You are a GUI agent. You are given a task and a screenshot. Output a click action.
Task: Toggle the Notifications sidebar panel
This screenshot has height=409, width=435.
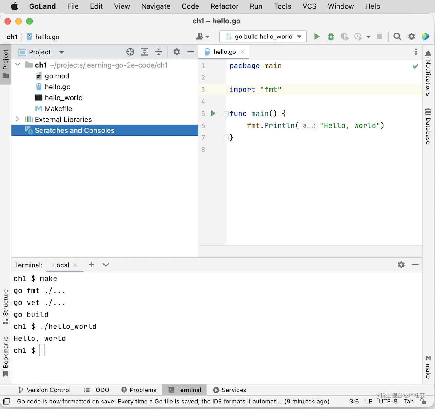point(428,73)
